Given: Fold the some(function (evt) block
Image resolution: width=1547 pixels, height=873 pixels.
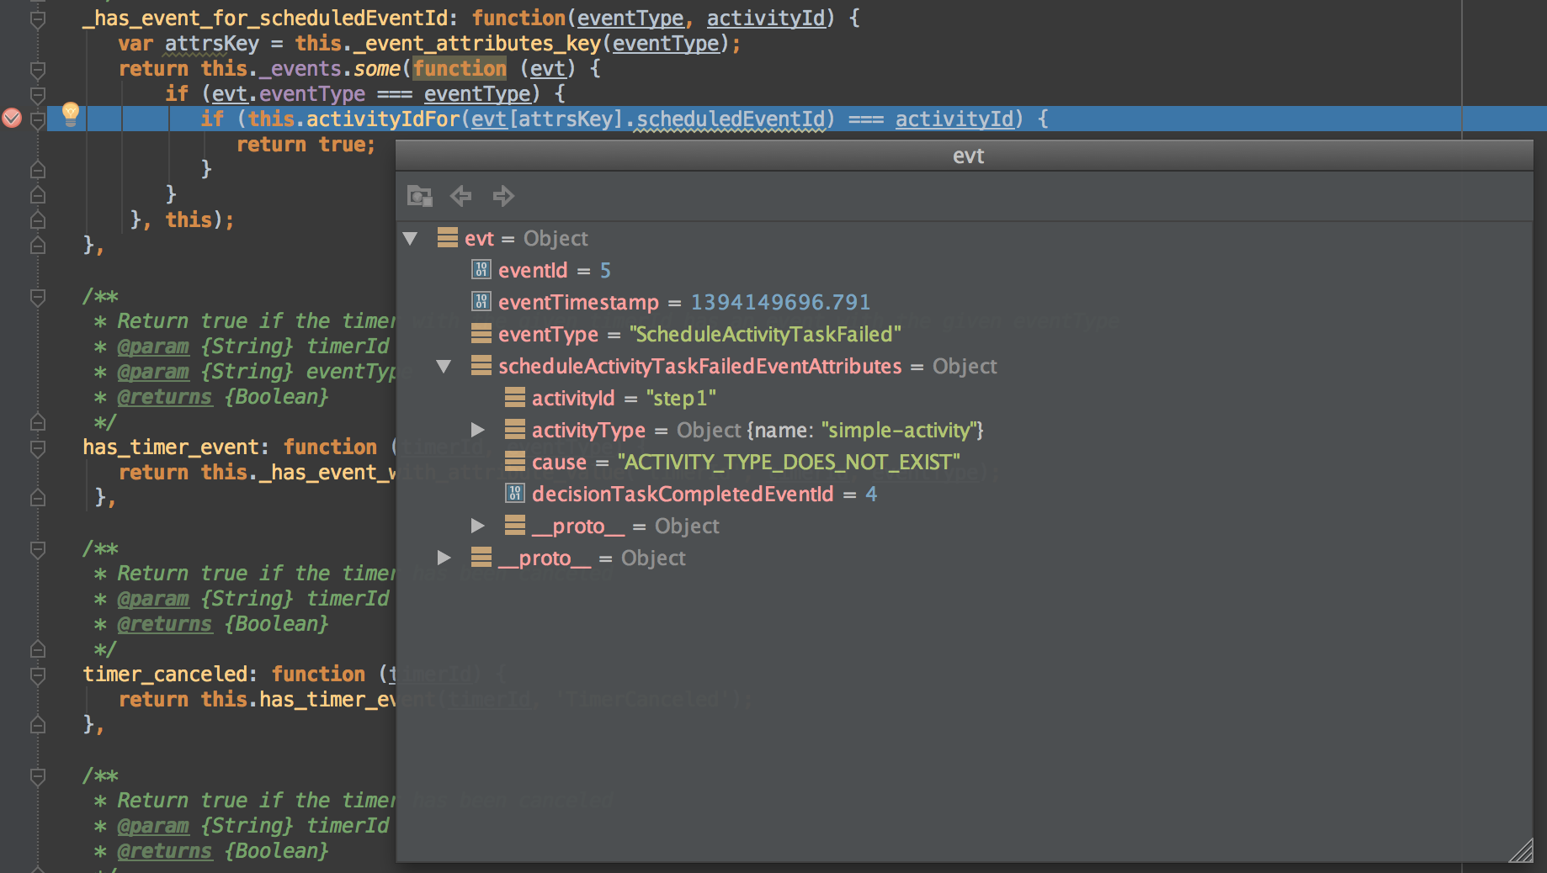Looking at the screenshot, I should pos(38,69).
